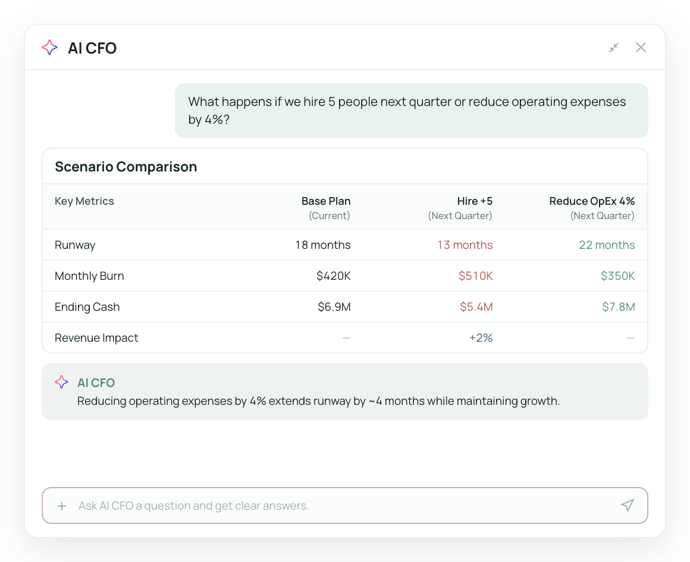690x562 pixels.
Task: Click the sparkle icon beside AI CFO reply
Action: (x=62, y=382)
